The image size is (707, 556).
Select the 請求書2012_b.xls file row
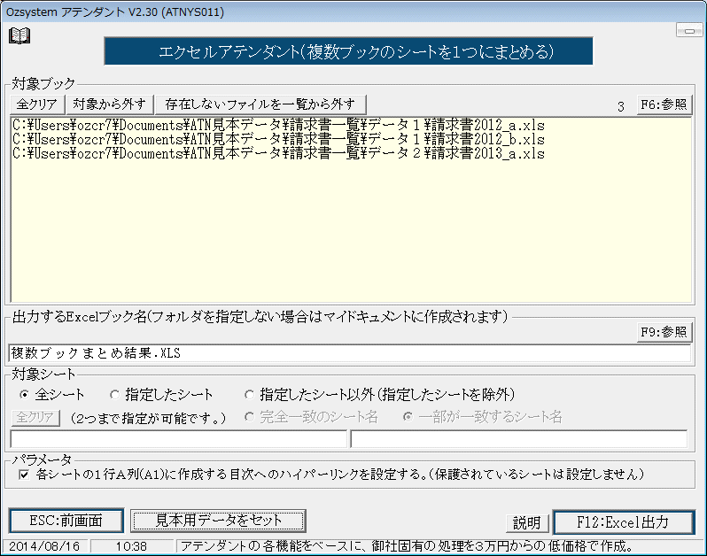point(279,139)
